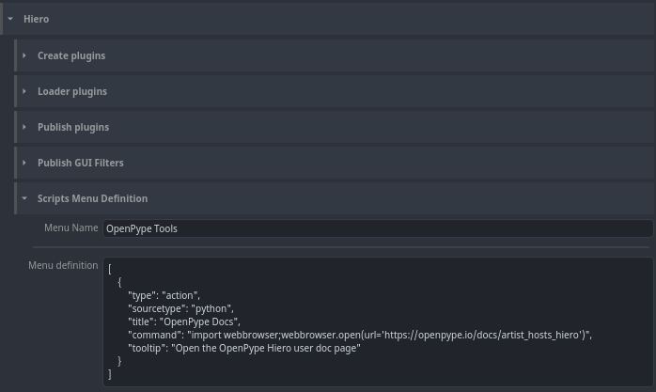Click the "type": "action" line
This screenshot has width=656, height=392.
coord(164,295)
